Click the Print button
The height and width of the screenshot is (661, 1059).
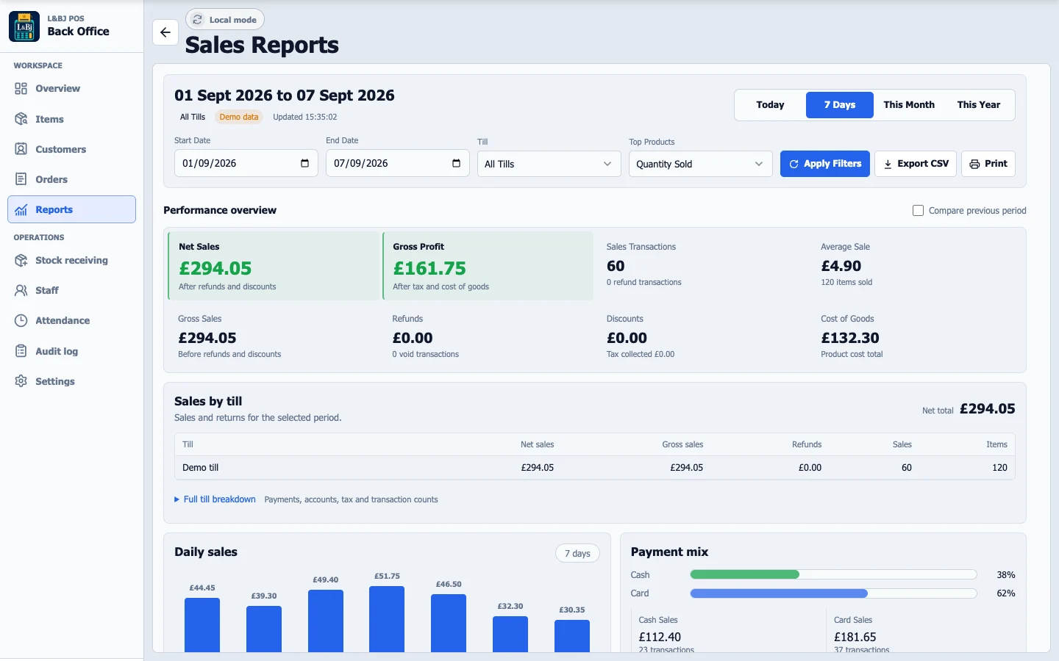988,164
